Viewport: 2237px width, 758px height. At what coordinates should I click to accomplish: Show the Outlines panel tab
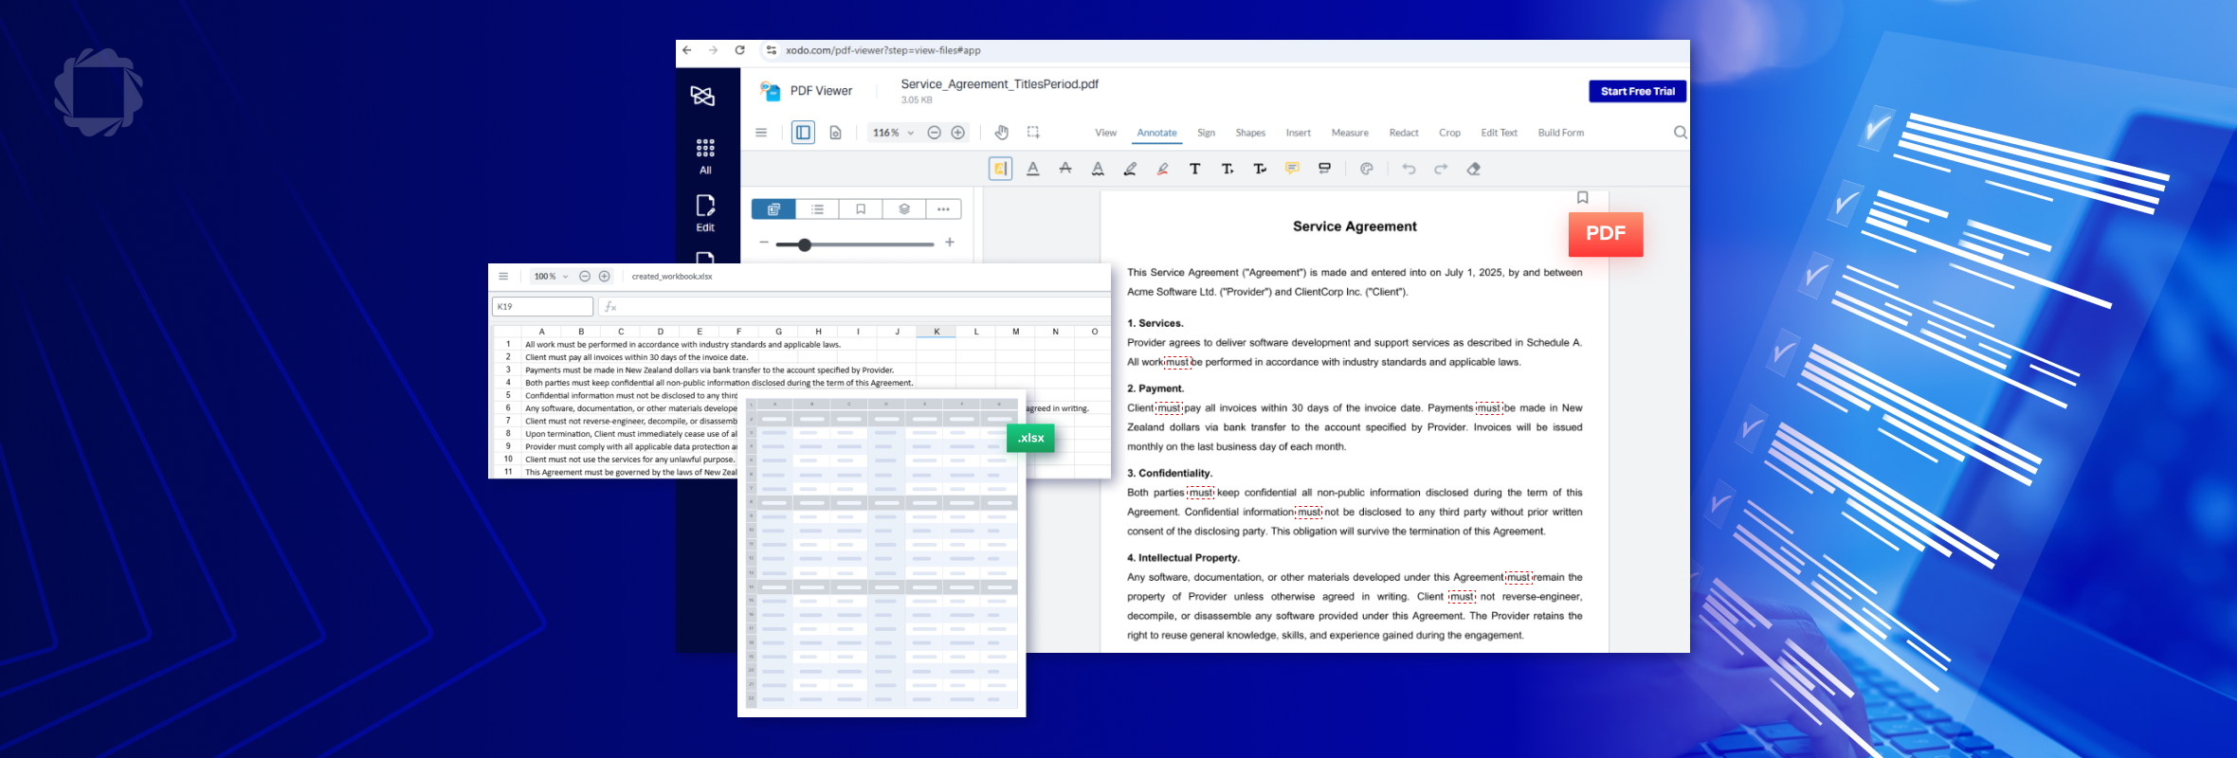(x=817, y=209)
